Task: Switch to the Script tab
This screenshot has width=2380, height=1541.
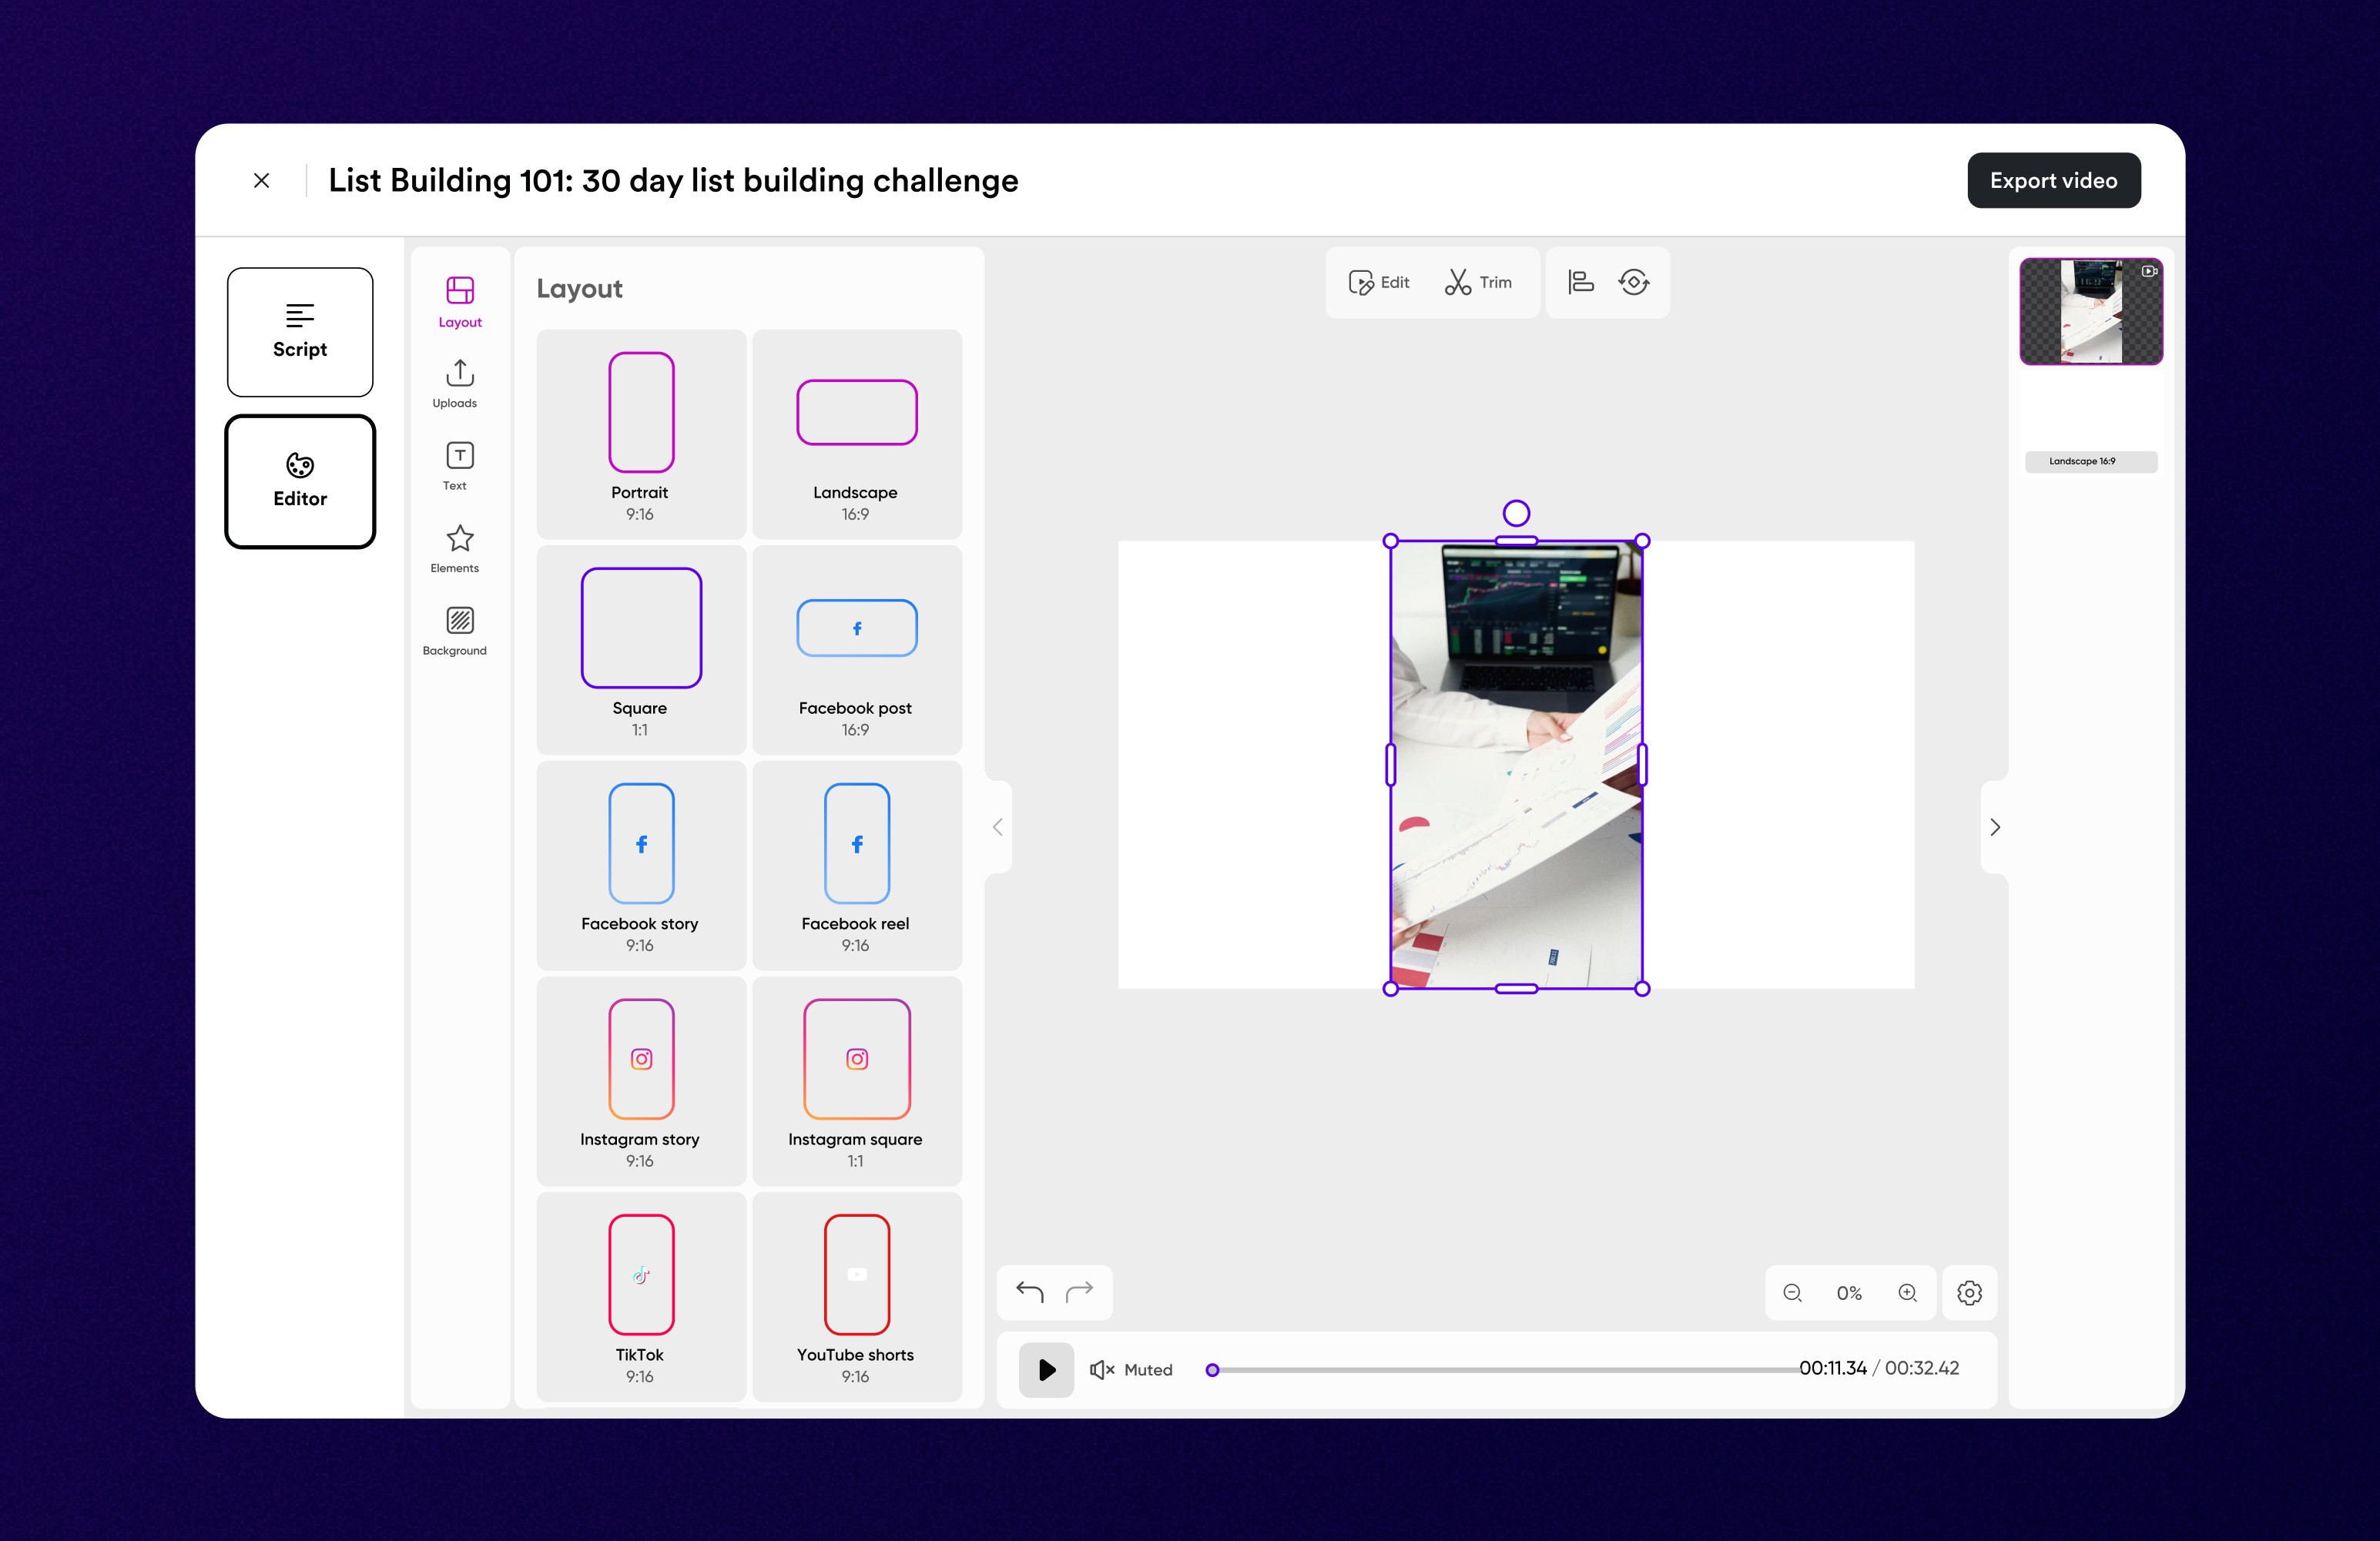Action: pos(300,332)
